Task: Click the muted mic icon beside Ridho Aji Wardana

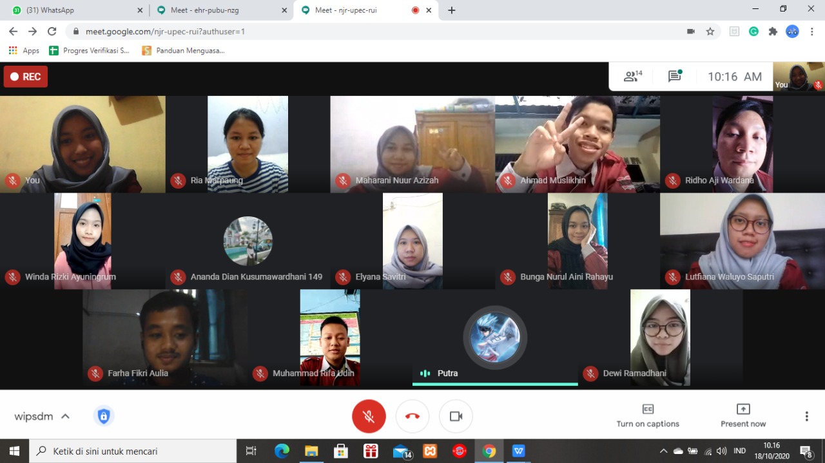Action: point(673,180)
